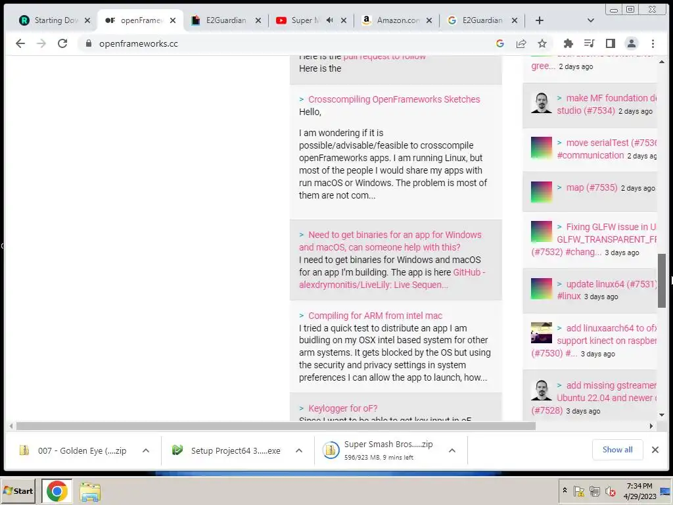Expand options for Super Smash Bros download
The width and height of the screenshot is (673, 505).
point(452,450)
